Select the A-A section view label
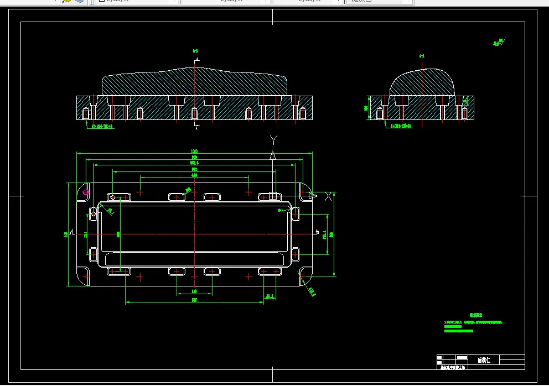This screenshot has width=549, height=386. (422, 56)
